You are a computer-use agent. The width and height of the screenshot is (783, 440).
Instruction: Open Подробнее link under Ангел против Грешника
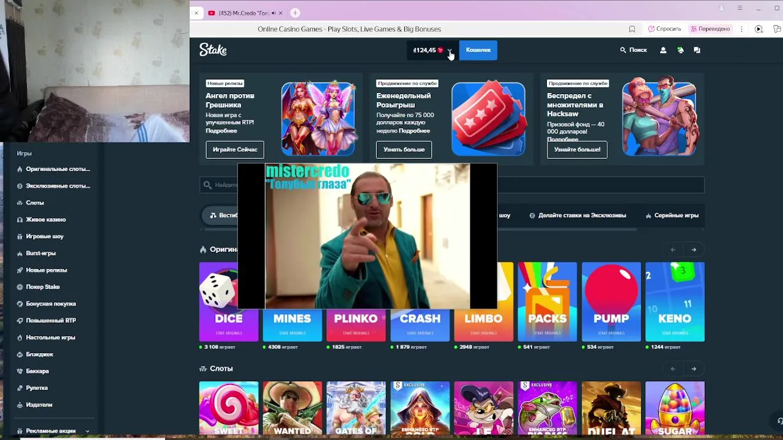point(221,131)
